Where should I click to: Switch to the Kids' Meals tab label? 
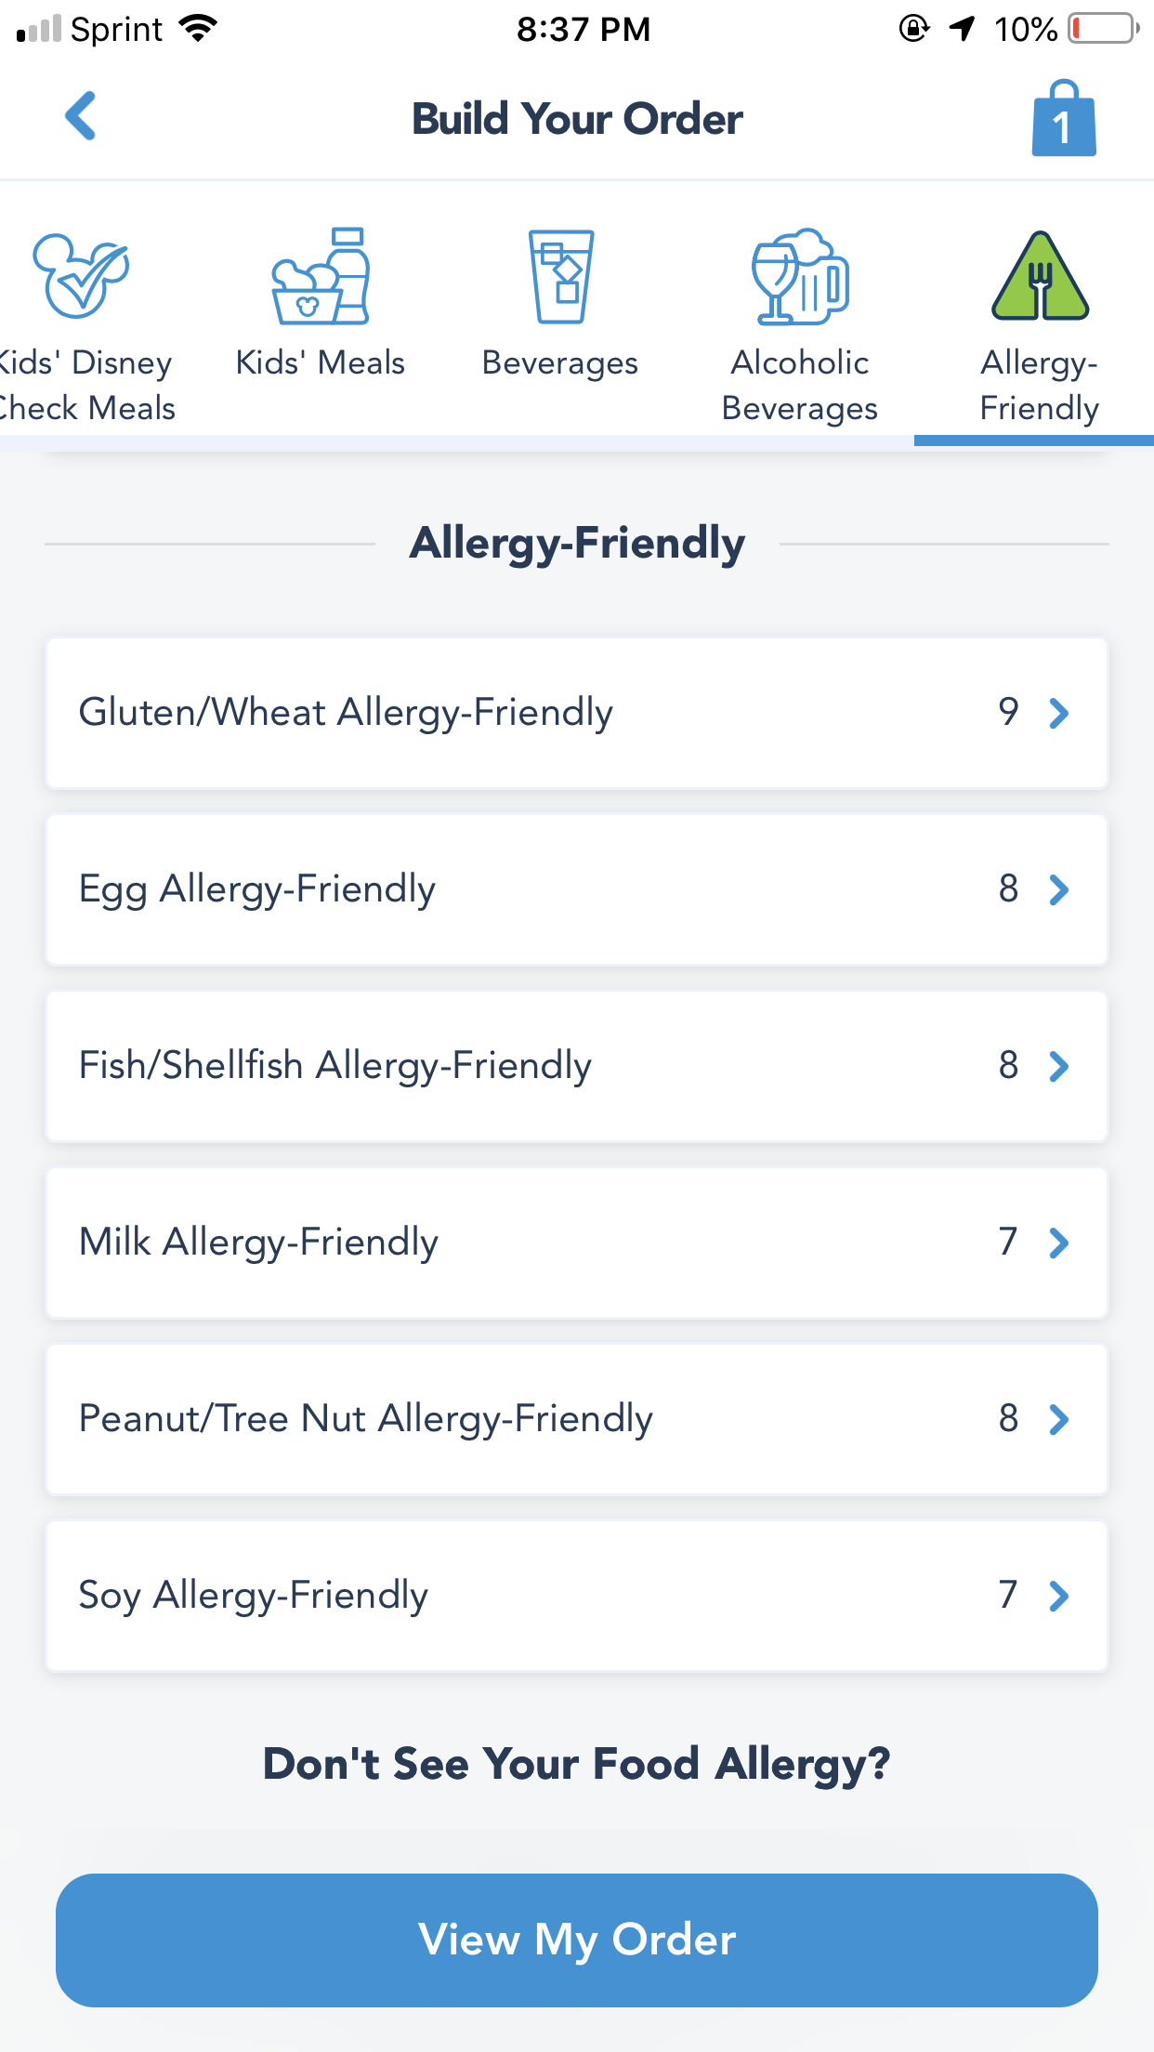click(x=321, y=363)
